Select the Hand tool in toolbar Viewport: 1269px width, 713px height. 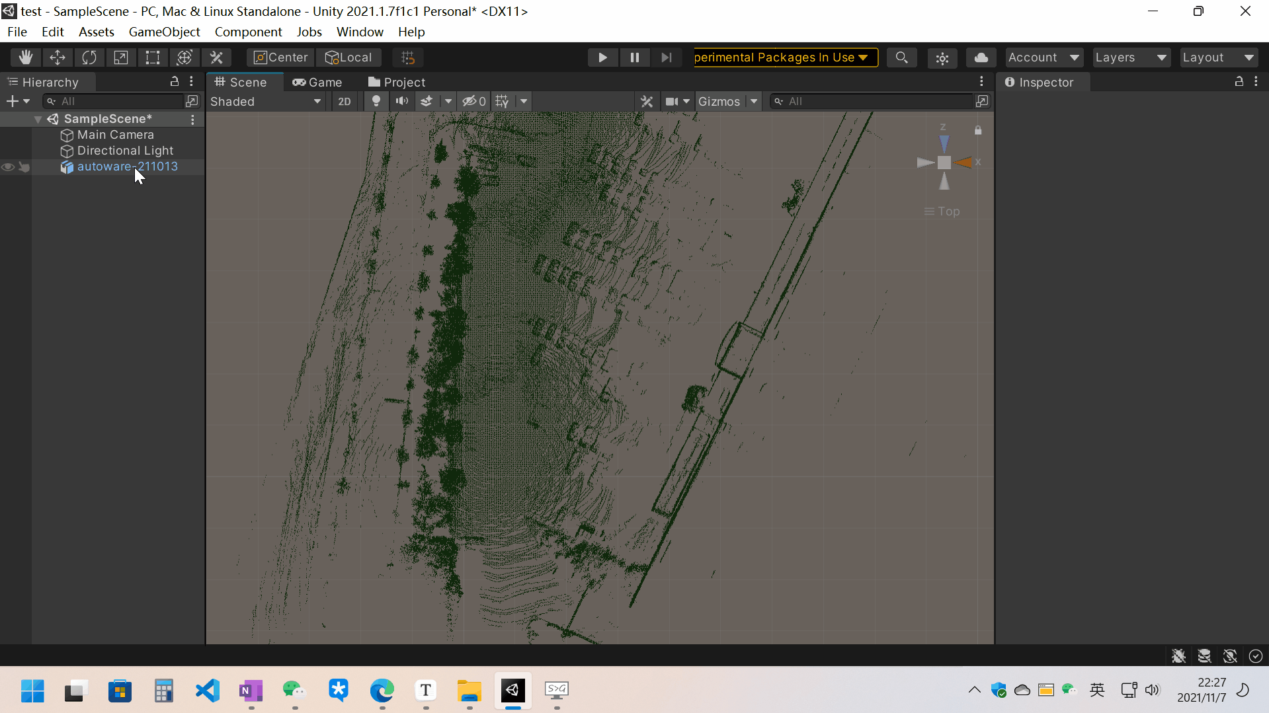tap(26, 57)
